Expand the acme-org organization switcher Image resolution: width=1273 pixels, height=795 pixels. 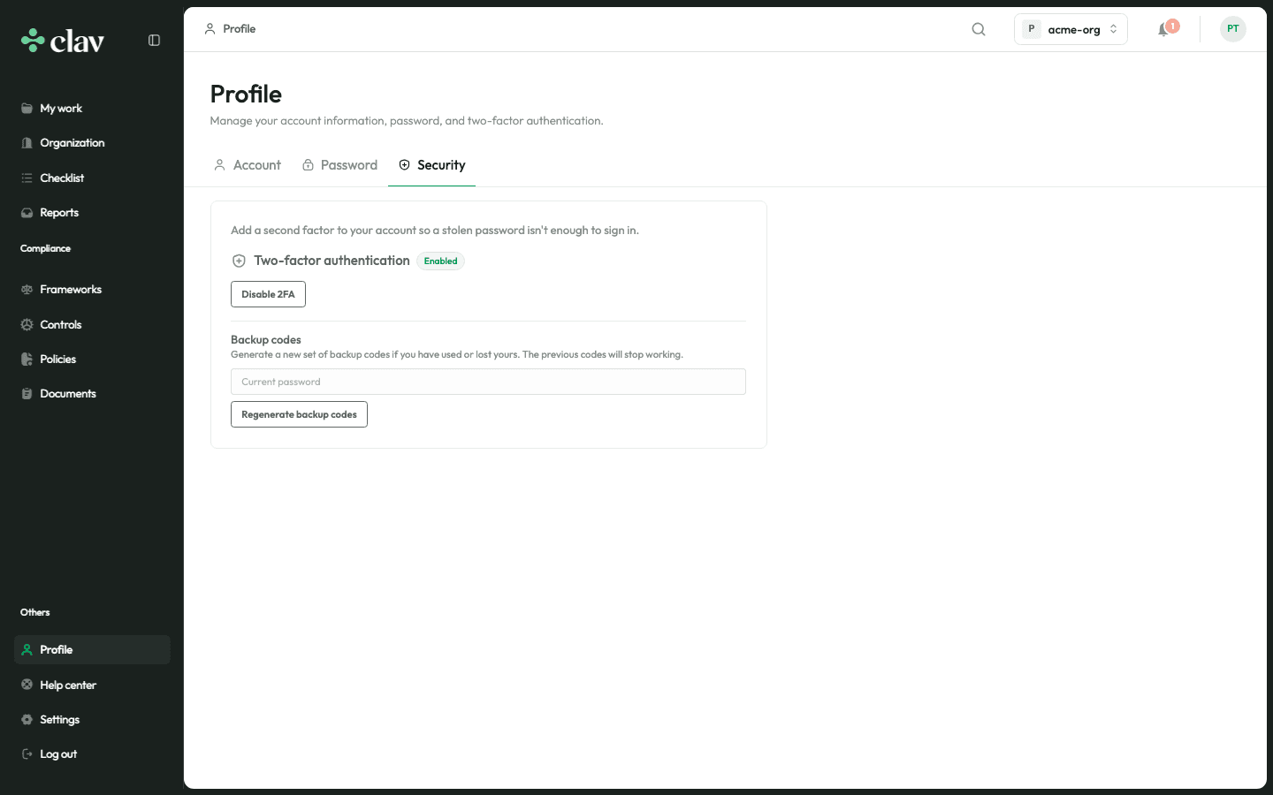(x=1071, y=29)
